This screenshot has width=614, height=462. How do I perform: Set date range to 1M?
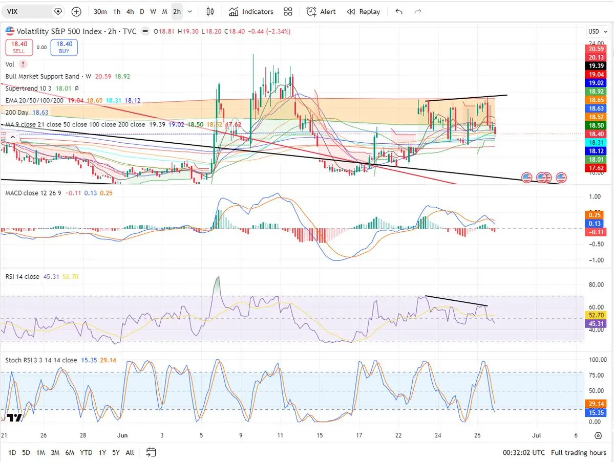(40, 453)
